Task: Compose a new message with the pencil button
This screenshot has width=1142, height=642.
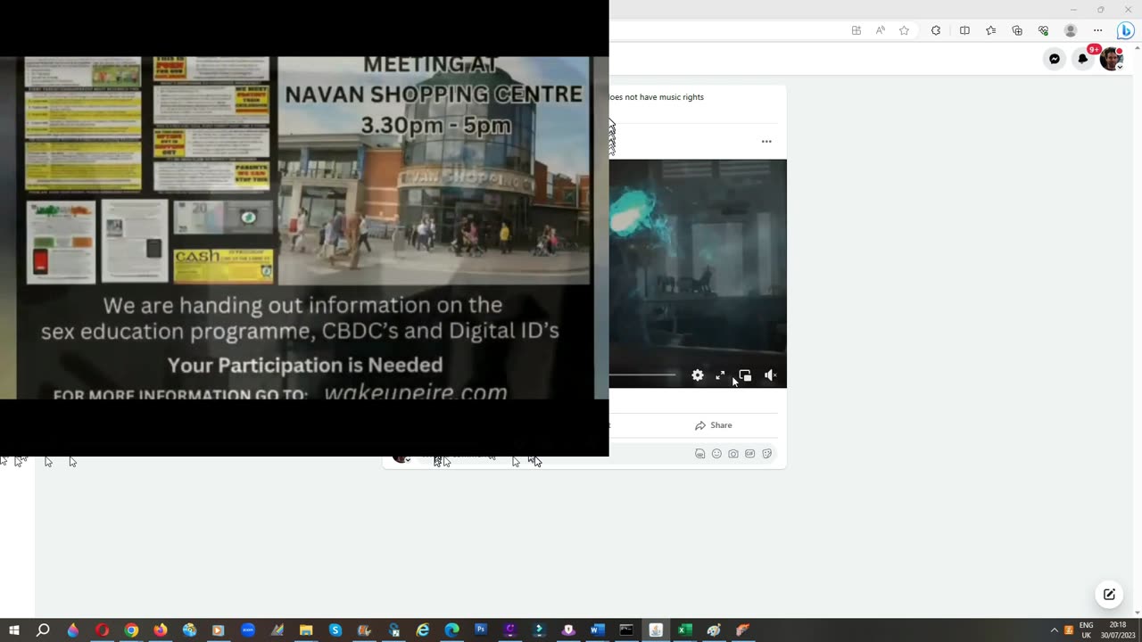Action: pos(1109,595)
